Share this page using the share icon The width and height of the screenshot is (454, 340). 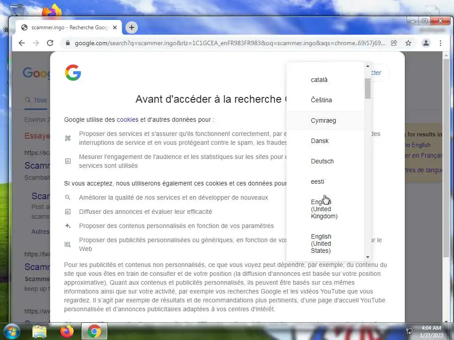pyautogui.click(x=394, y=43)
